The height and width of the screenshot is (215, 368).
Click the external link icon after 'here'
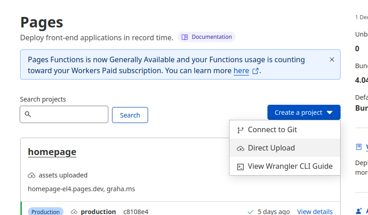coord(256,71)
